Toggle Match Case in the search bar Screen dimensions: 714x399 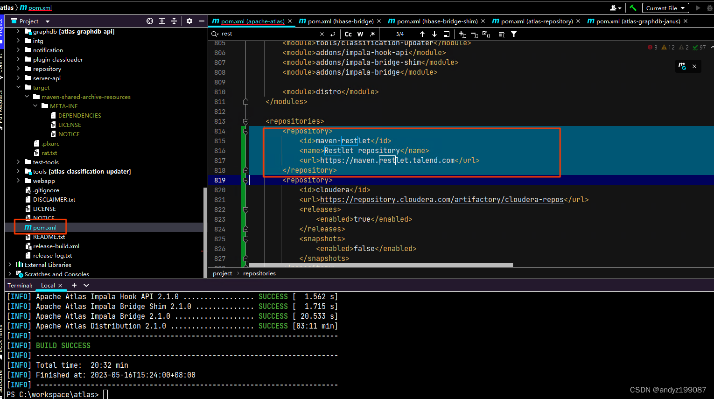(348, 34)
